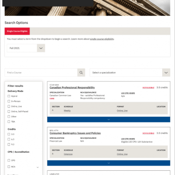Check the TBA delivery mode checkbox

pyautogui.click(x=9, y=122)
